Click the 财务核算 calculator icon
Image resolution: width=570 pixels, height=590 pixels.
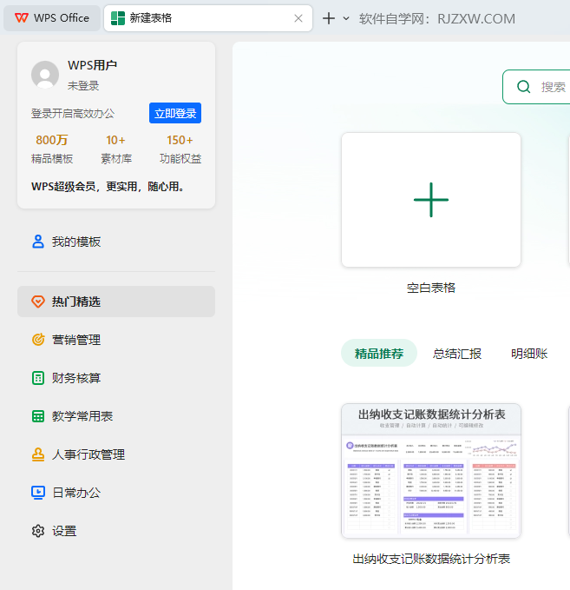click(38, 378)
